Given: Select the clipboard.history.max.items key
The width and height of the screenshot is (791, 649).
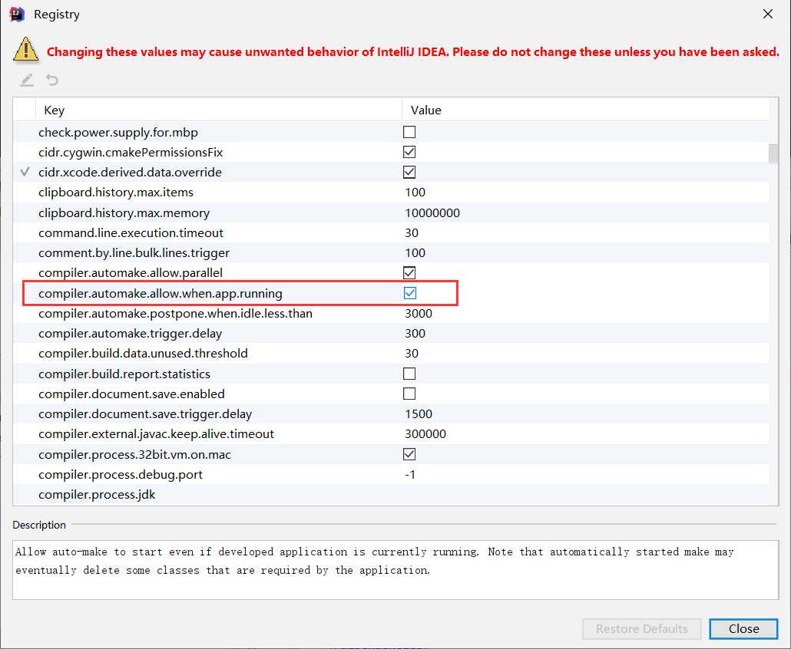Looking at the screenshot, I should (116, 193).
